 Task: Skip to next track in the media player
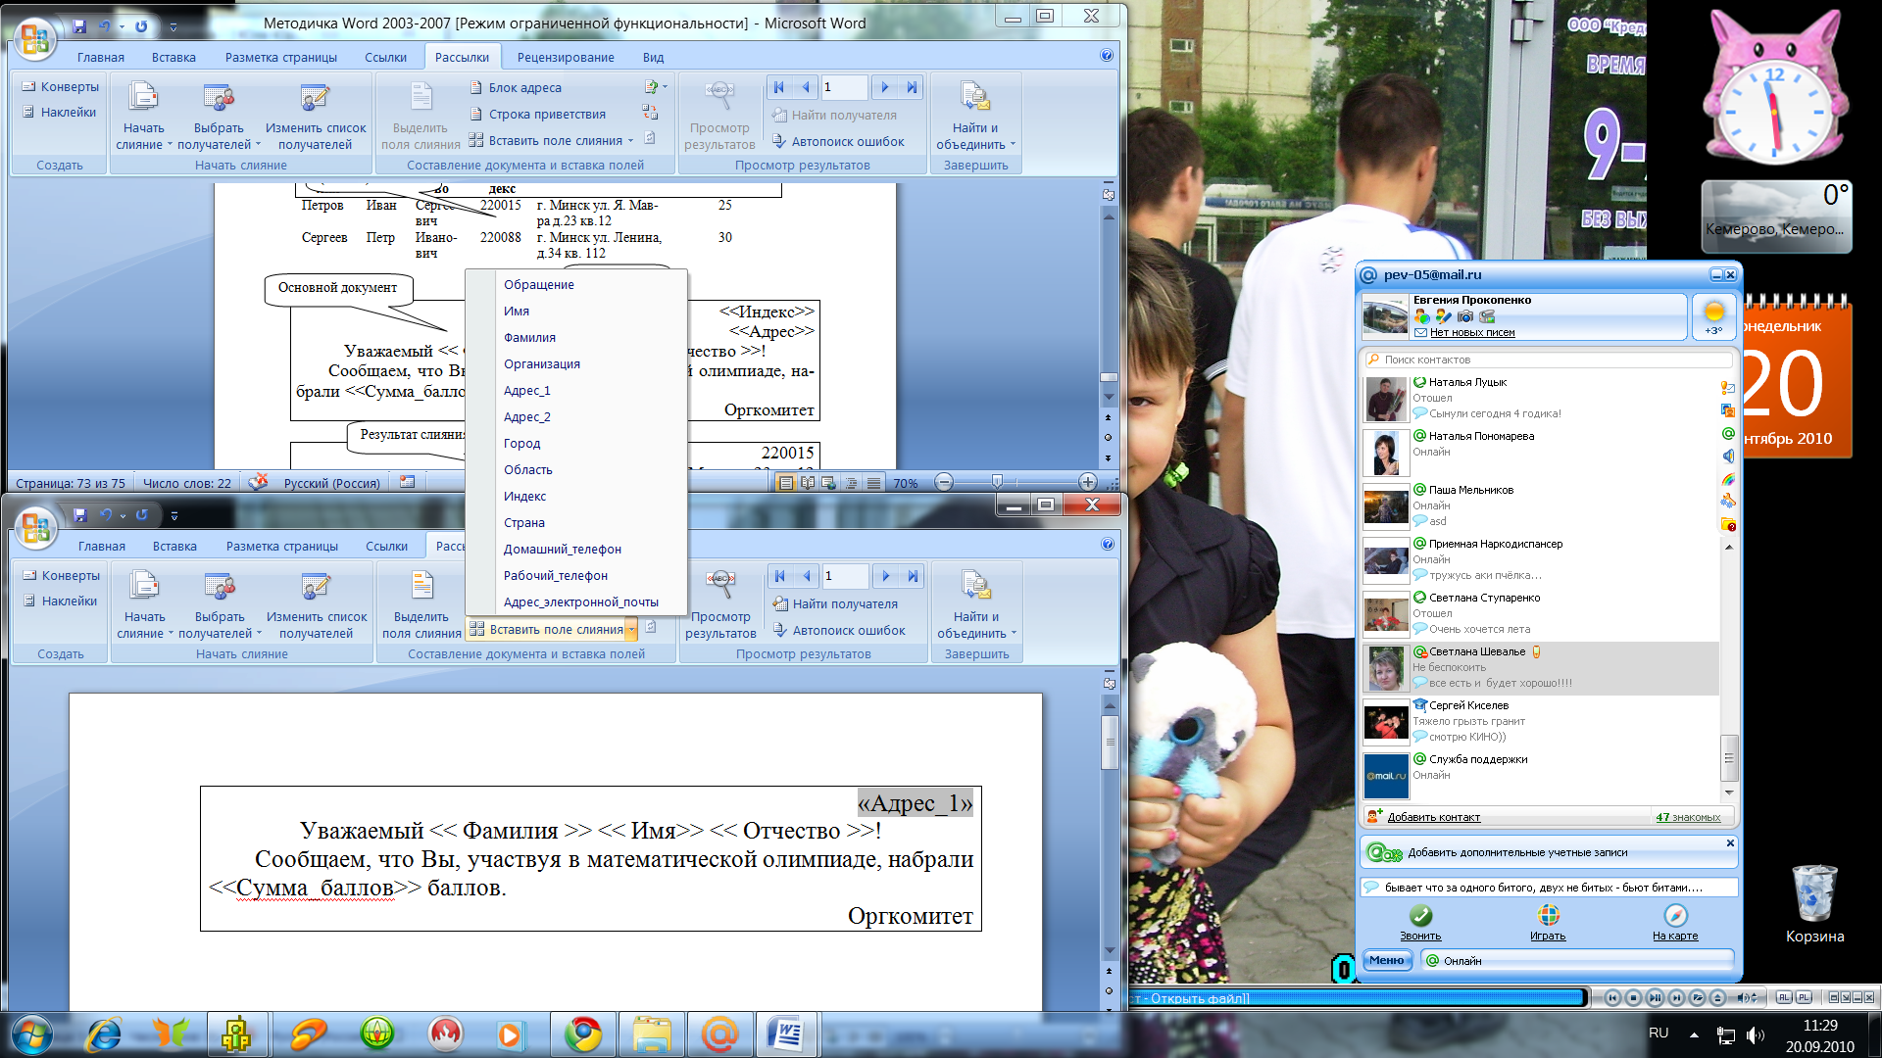(1676, 997)
